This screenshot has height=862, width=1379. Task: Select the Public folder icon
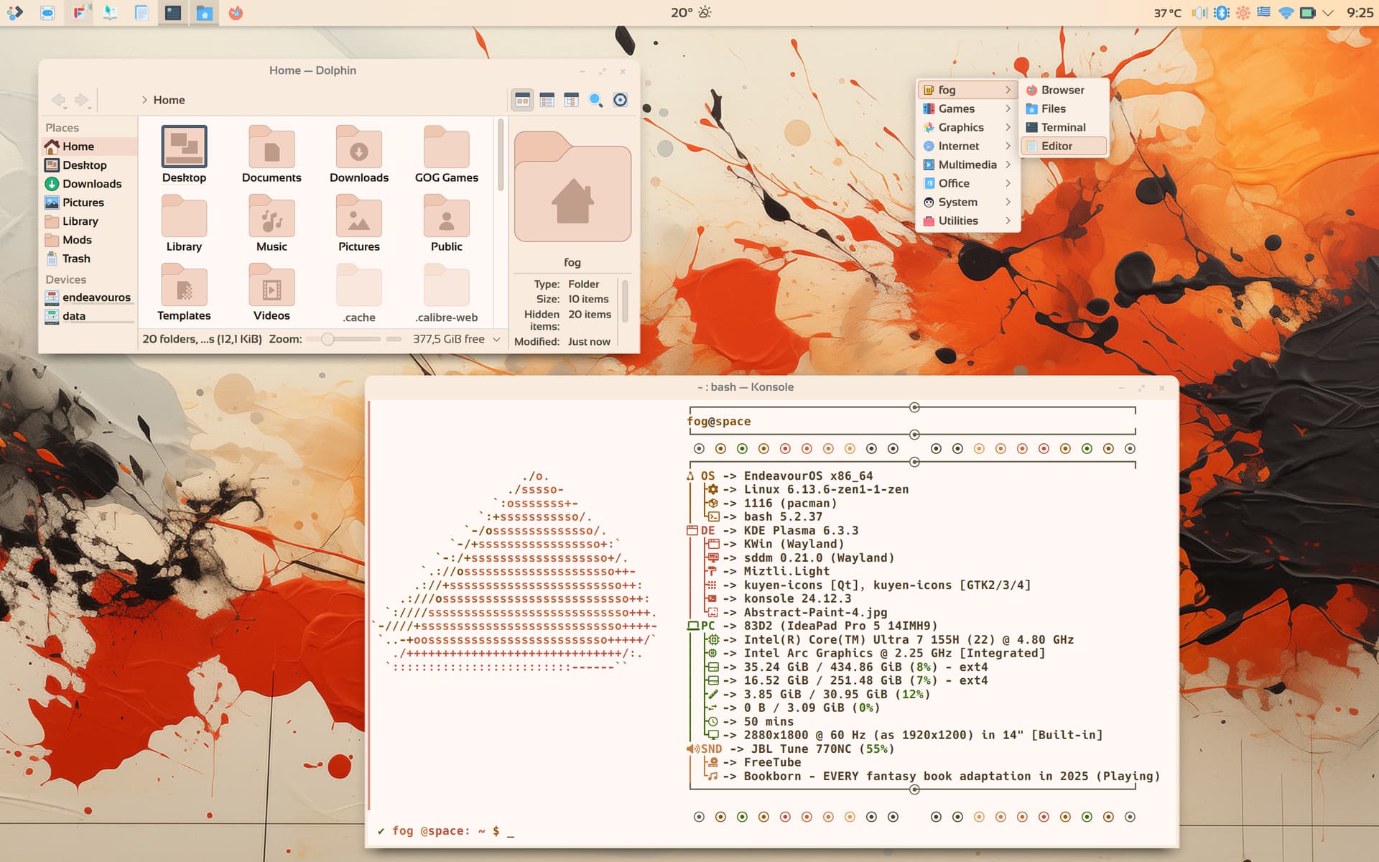coord(447,215)
